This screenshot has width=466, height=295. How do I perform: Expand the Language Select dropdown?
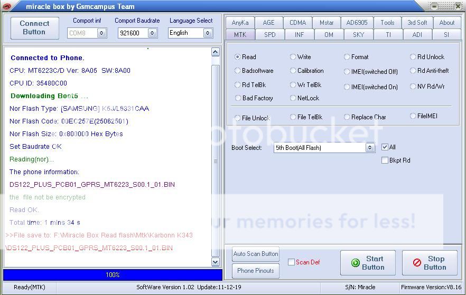tap(208, 33)
